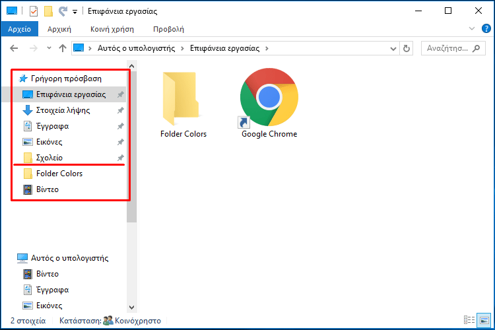Click the New folder icon in title bar
Image resolution: width=495 pixels, height=330 pixels.
(x=48, y=11)
